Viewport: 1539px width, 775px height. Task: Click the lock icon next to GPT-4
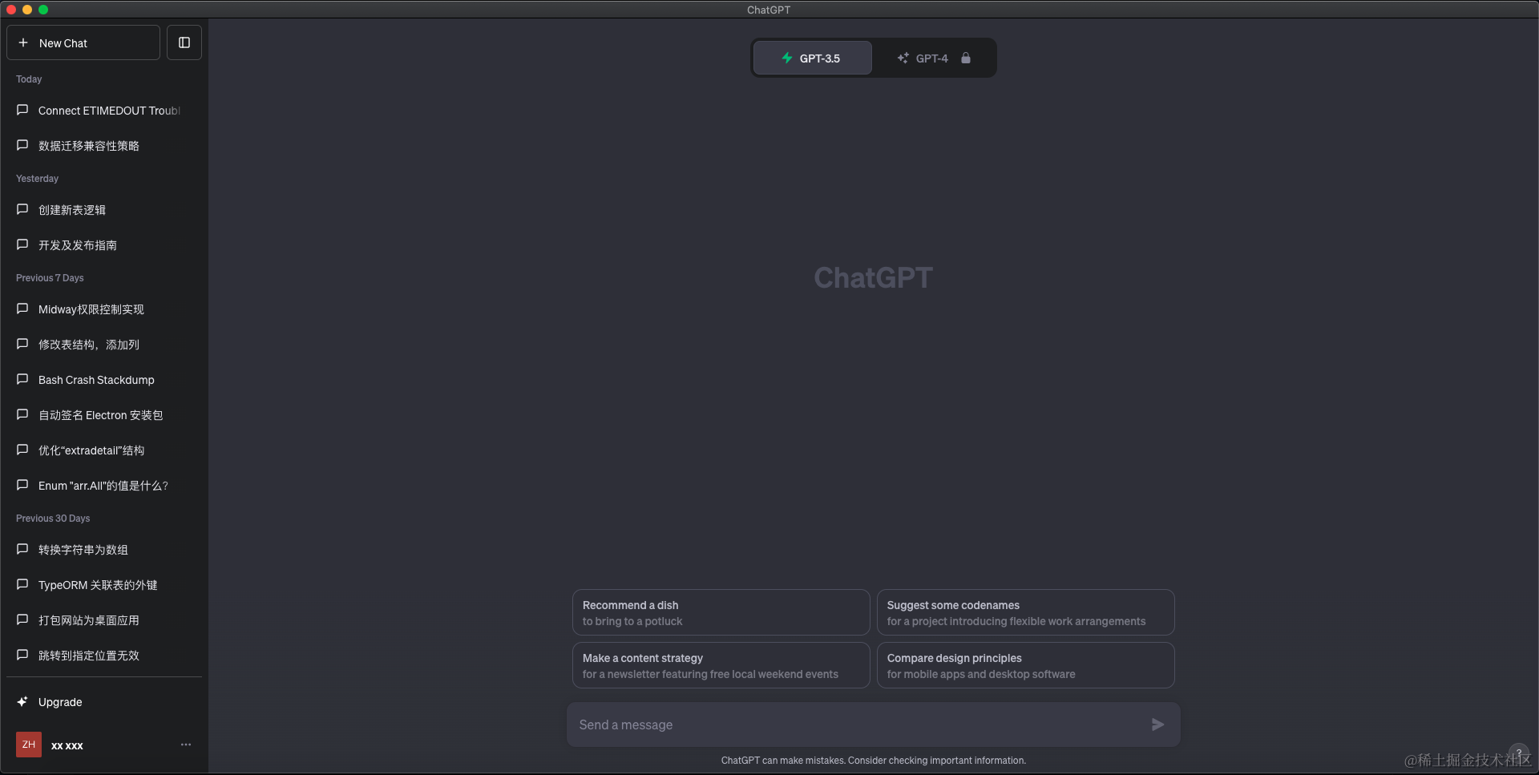coord(965,58)
